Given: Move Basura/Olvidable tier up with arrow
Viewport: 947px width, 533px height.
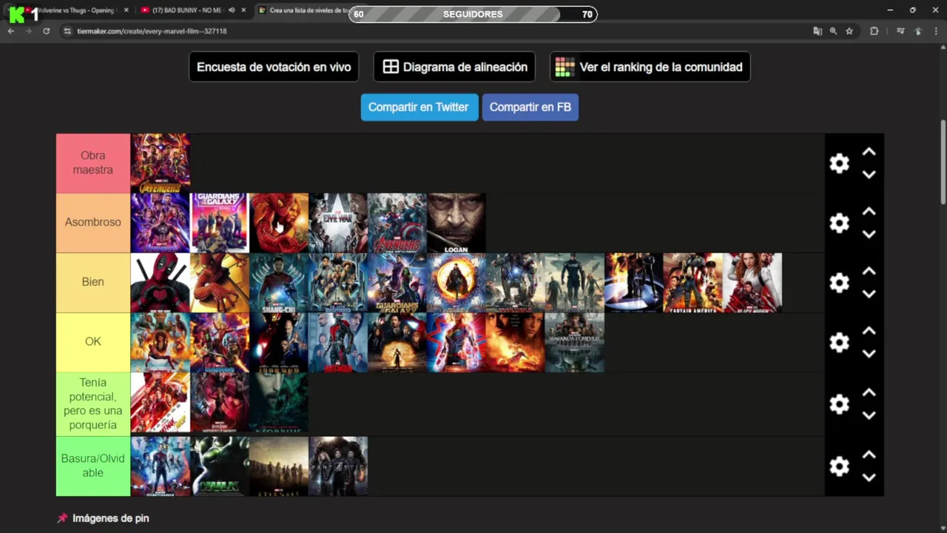Looking at the screenshot, I should (x=869, y=455).
